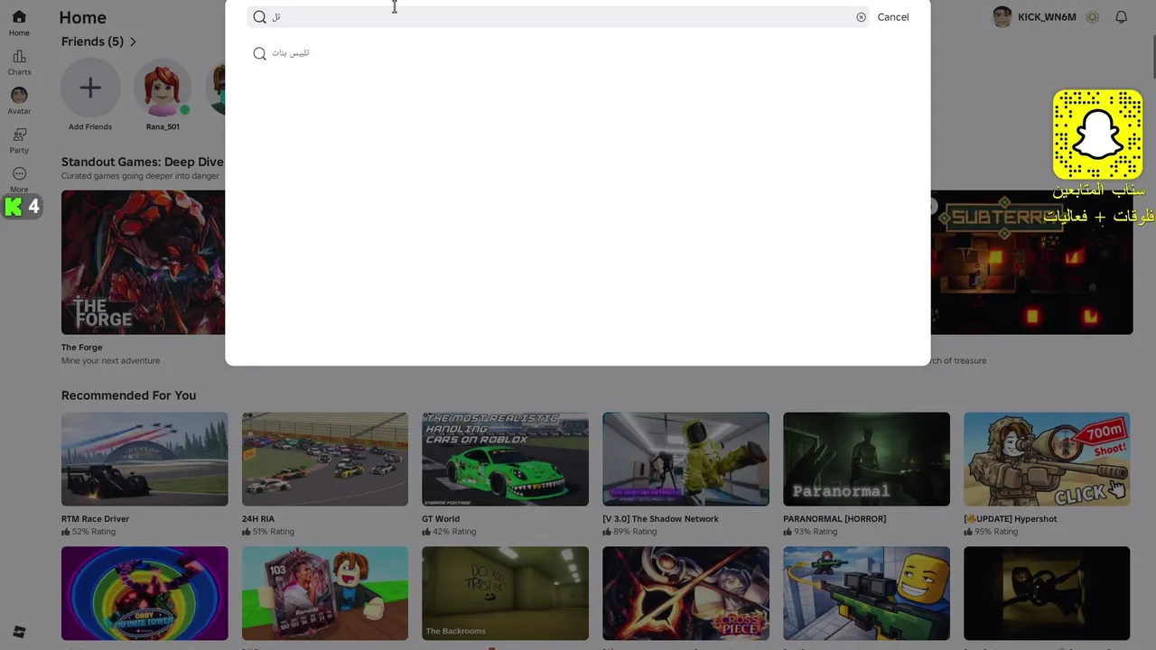1156x650 pixels.
Task: Click into the search input field
Action: click(x=560, y=17)
